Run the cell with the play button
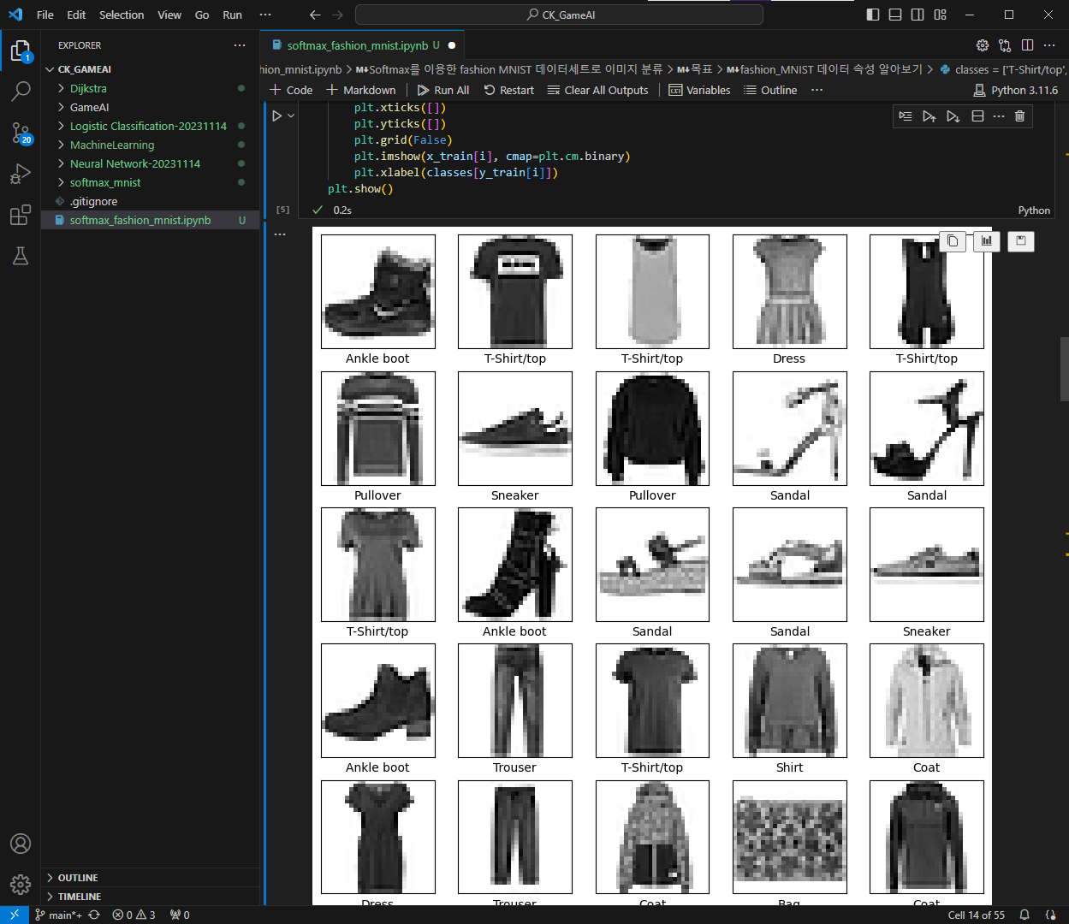 tap(277, 115)
